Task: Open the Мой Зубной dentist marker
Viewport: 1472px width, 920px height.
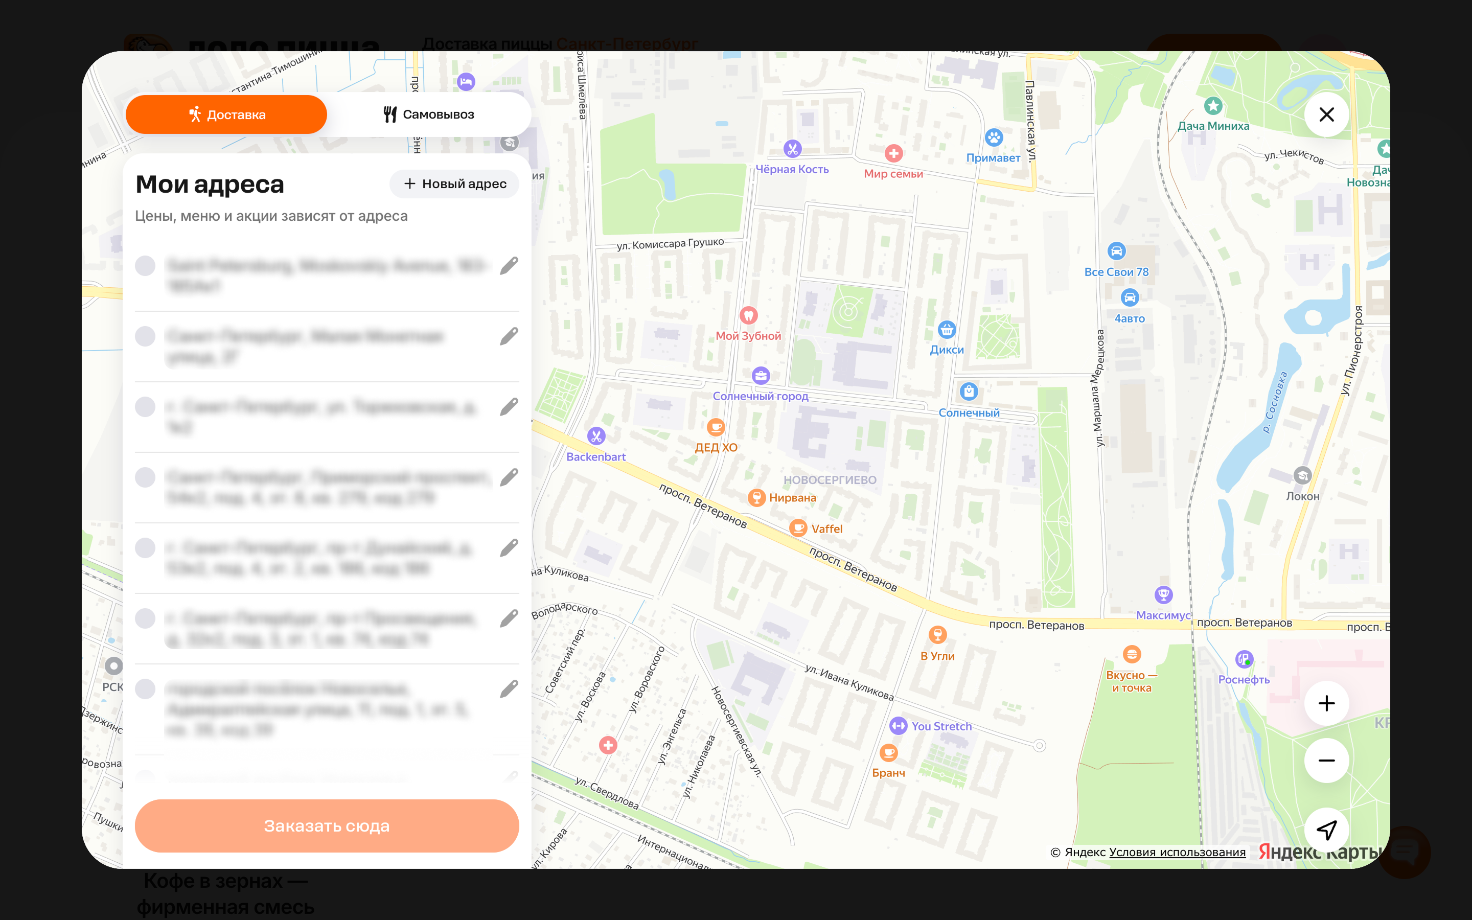Action: point(748,315)
